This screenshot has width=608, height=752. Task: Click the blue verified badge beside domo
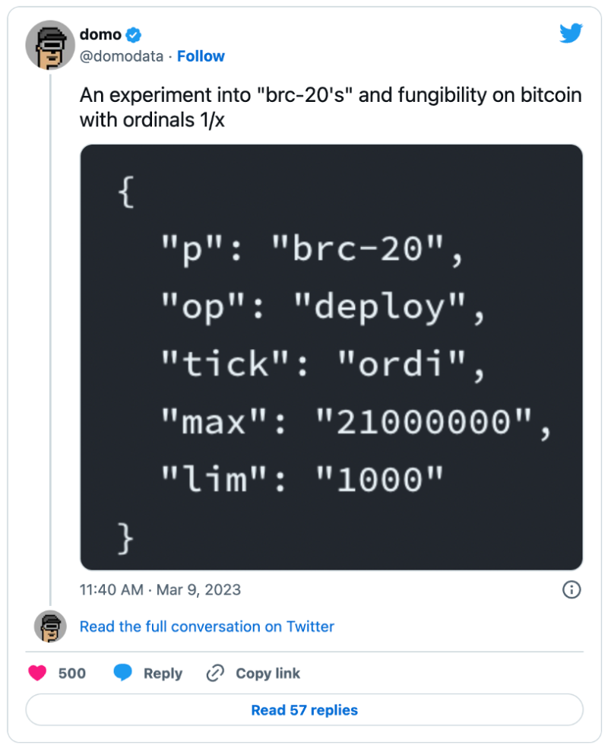133,34
